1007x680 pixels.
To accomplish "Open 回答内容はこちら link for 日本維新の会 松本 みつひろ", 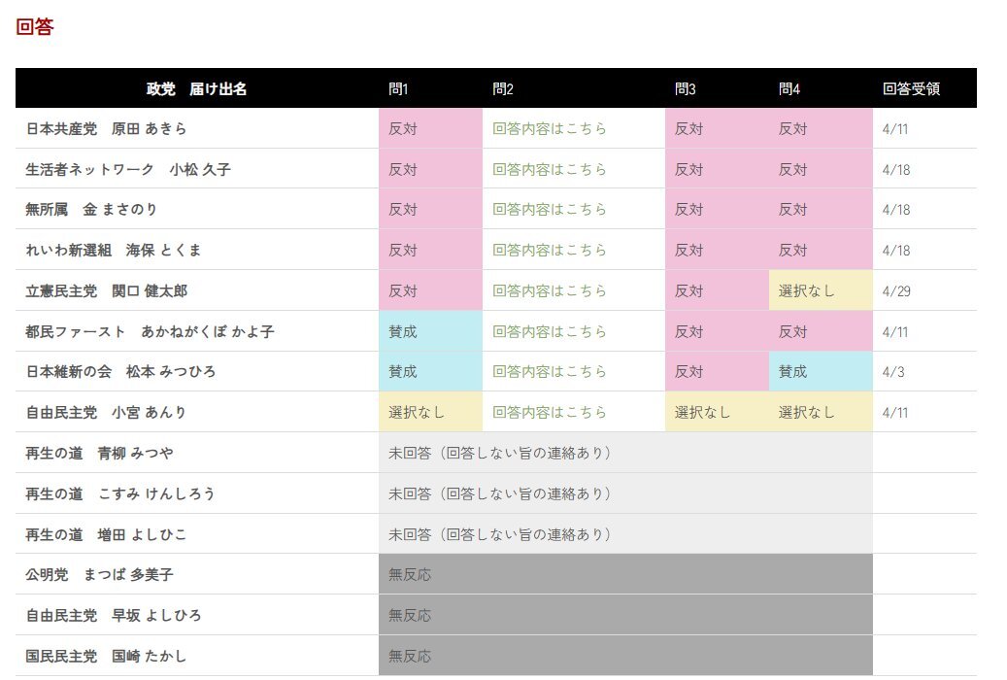I will [x=549, y=371].
